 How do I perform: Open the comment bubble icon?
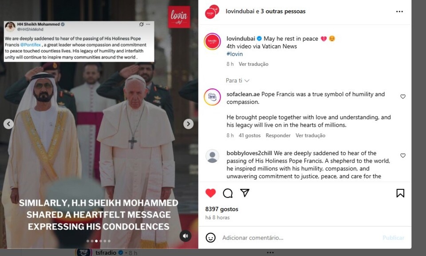click(x=228, y=193)
